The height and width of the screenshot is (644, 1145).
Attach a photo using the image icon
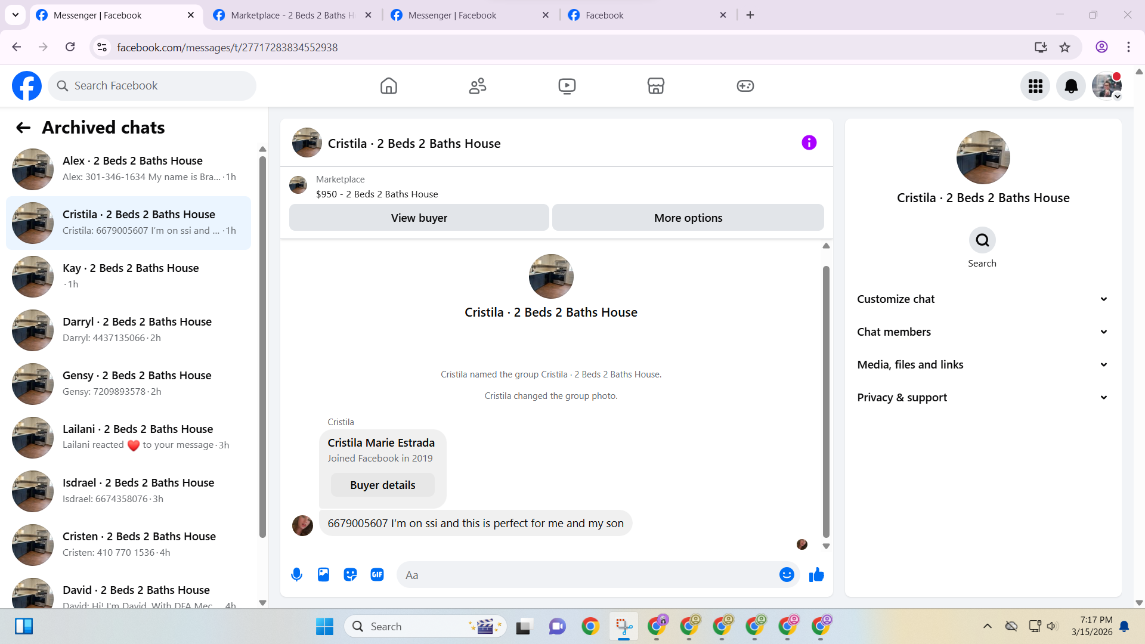(x=323, y=575)
